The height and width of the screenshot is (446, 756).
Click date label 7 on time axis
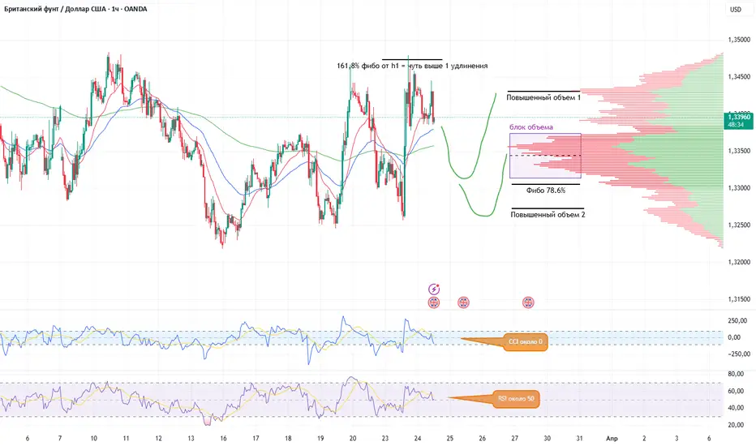pyautogui.click(x=60, y=438)
